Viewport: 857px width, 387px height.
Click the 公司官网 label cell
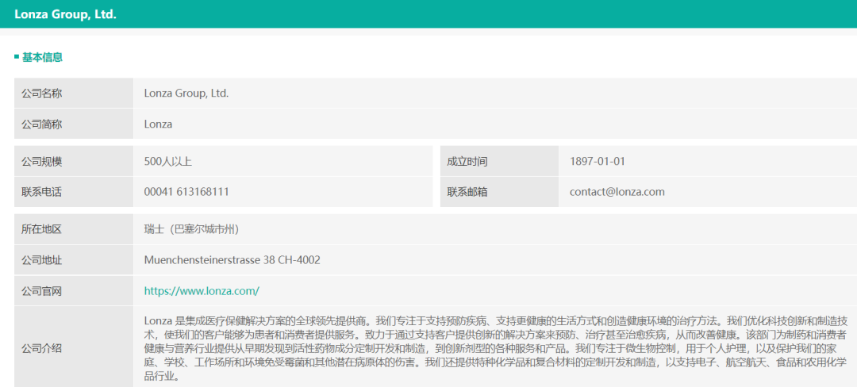74,291
